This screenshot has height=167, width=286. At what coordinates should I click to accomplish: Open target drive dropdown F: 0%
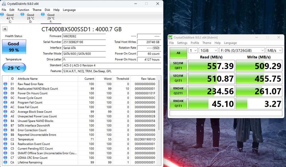242,51
